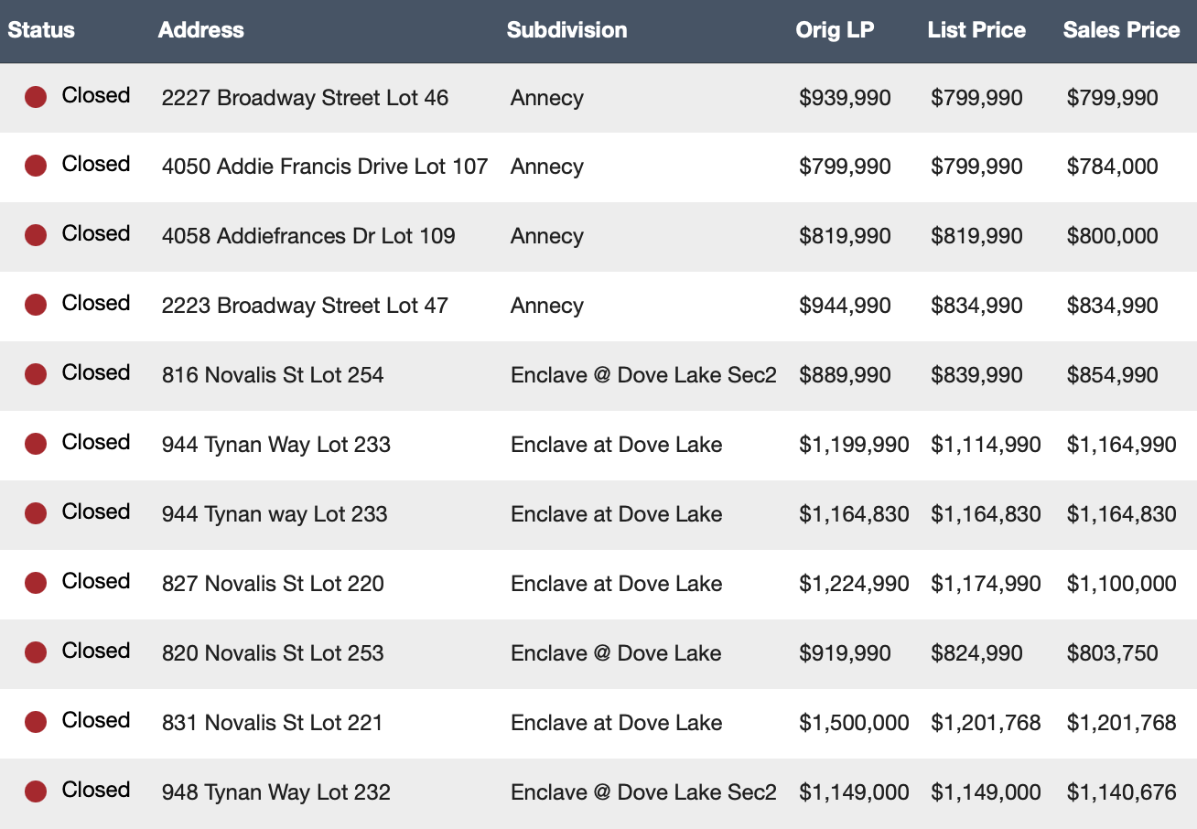1197x829 pixels.
Task: Sort by the Status column header
Action: click(41, 30)
